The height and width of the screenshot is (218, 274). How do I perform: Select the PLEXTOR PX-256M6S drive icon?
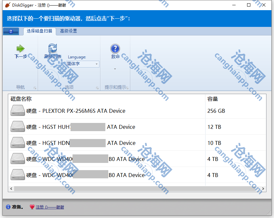click(17, 111)
